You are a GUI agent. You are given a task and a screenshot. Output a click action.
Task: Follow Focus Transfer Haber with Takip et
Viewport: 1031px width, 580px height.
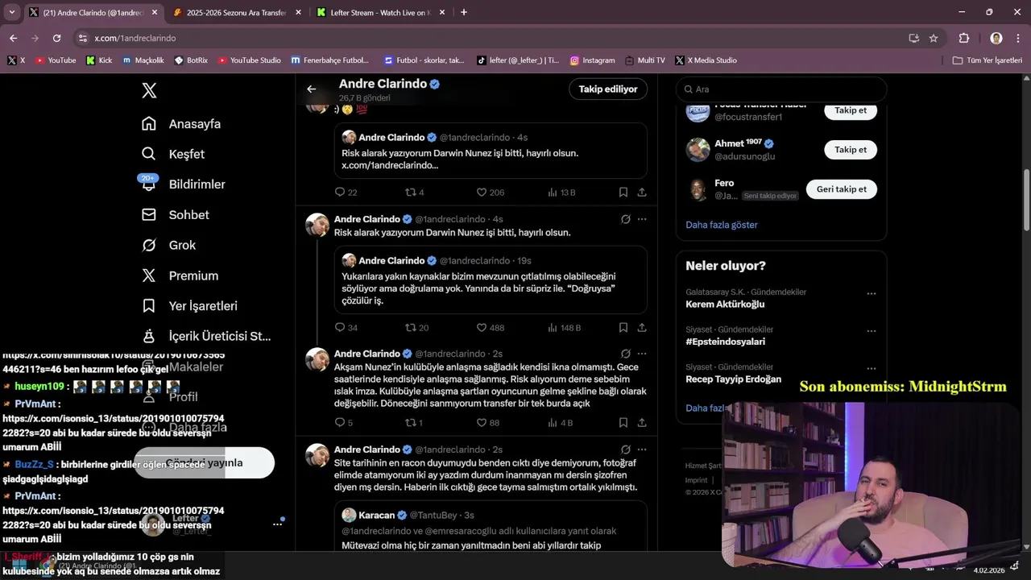[x=850, y=110]
